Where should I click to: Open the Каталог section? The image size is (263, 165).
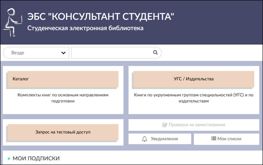[63, 79]
